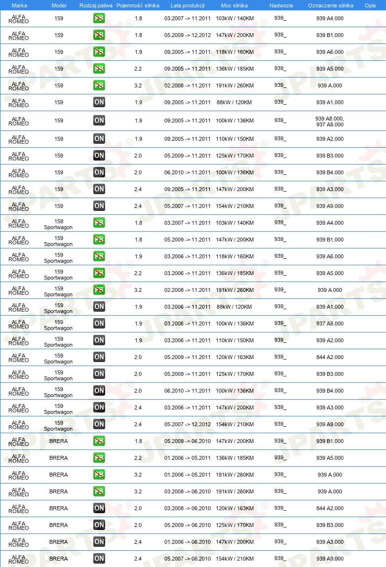
Task: Click diesel ON icon for BRERA 939 A3.000 row
Action: (99, 542)
